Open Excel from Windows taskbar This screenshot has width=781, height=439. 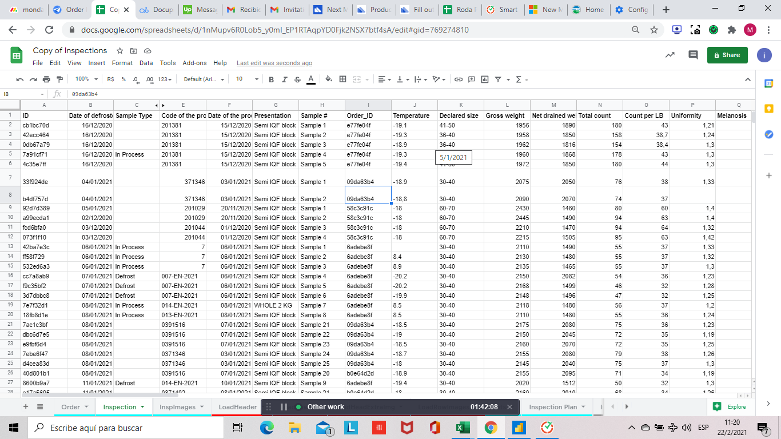click(x=463, y=427)
